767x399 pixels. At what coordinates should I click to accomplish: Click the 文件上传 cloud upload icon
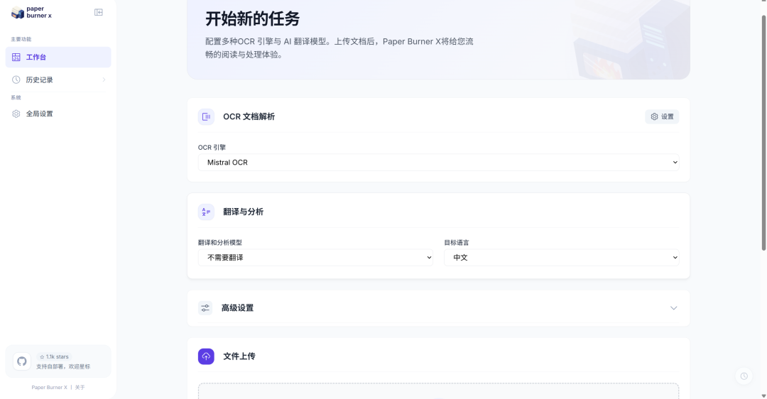(206, 356)
